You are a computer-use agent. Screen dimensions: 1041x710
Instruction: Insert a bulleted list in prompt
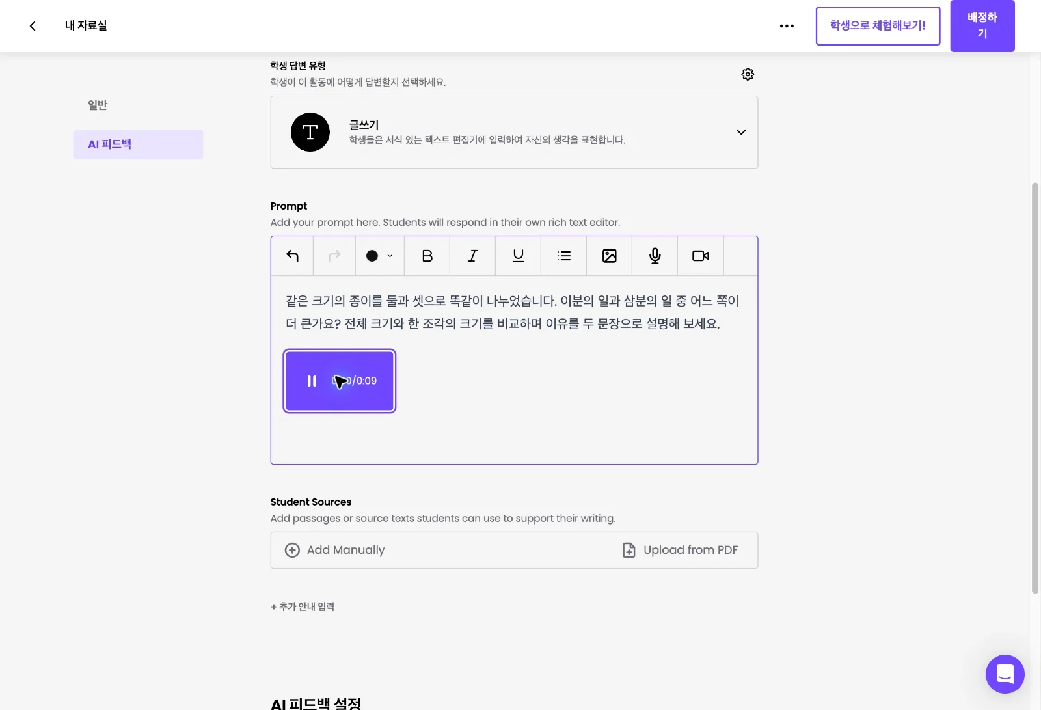coord(564,256)
